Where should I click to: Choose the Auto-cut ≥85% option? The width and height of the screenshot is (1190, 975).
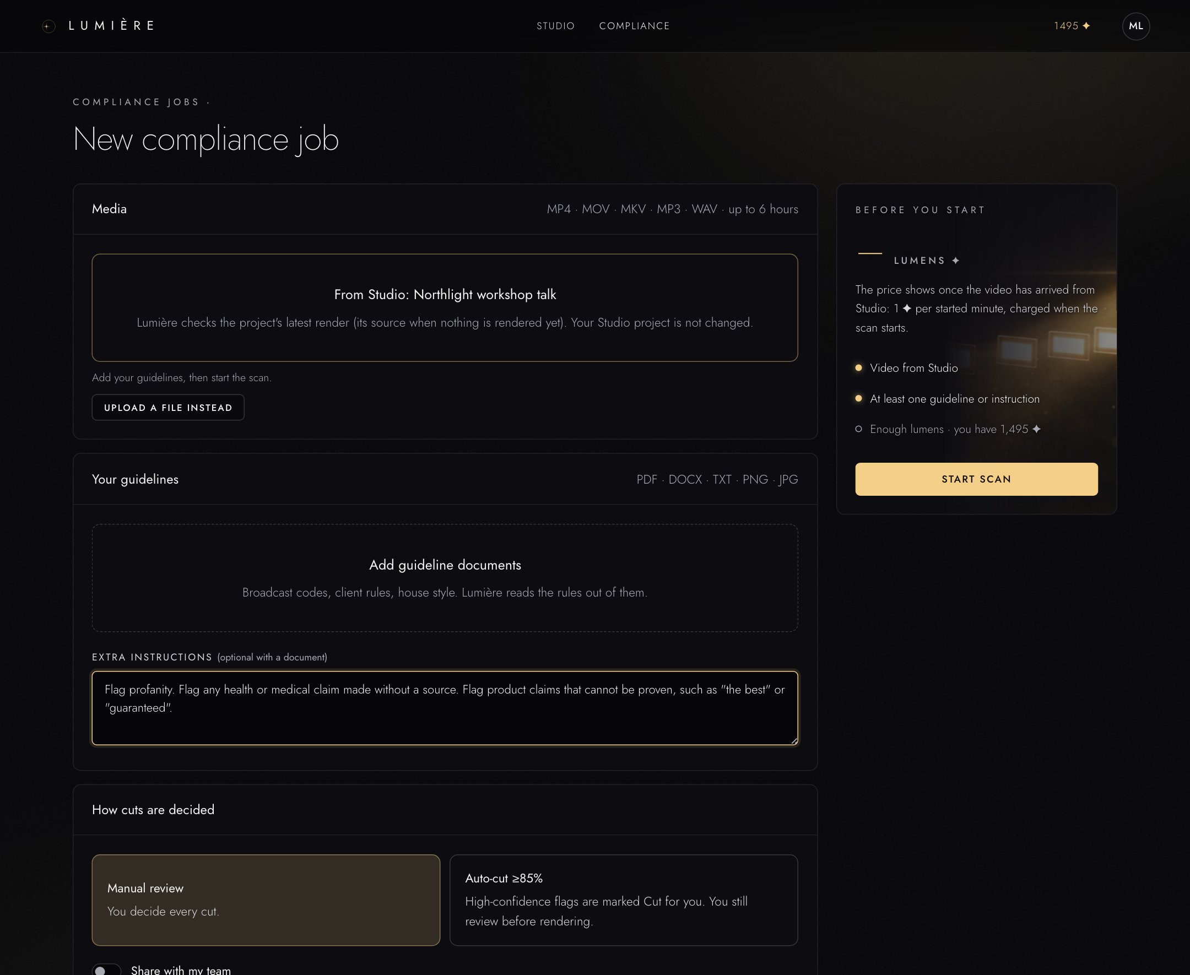pos(623,900)
